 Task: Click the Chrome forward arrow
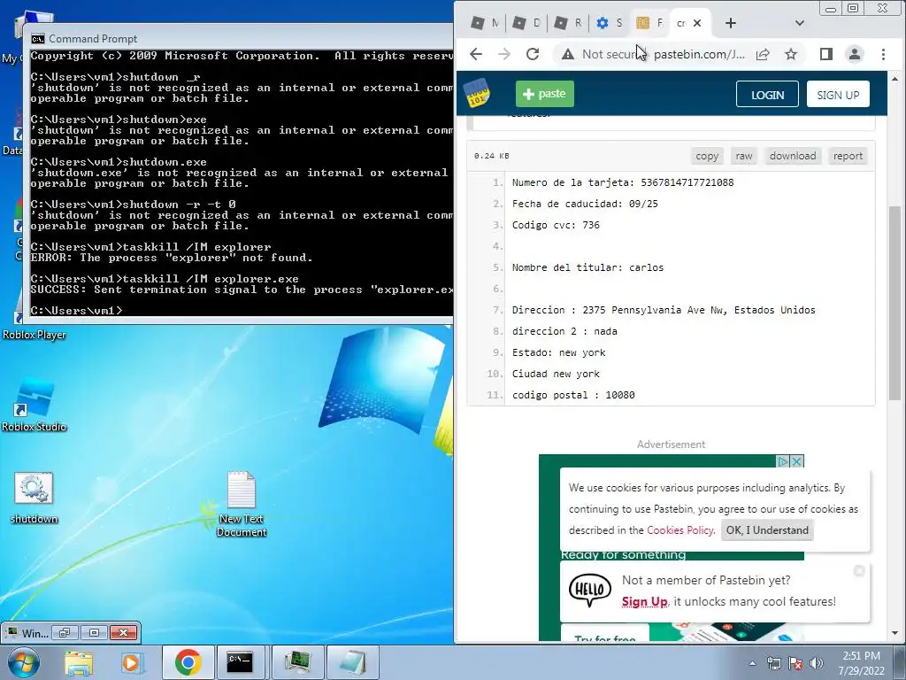coord(504,54)
